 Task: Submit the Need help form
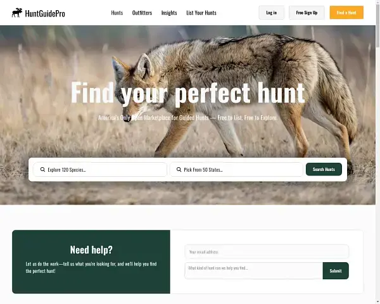tap(336, 271)
